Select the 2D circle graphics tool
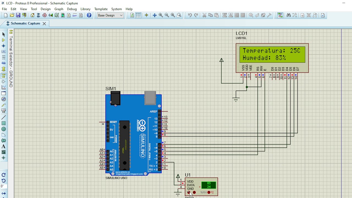352x198 pixels. (4, 129)
